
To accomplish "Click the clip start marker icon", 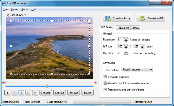I will (4, 82).
